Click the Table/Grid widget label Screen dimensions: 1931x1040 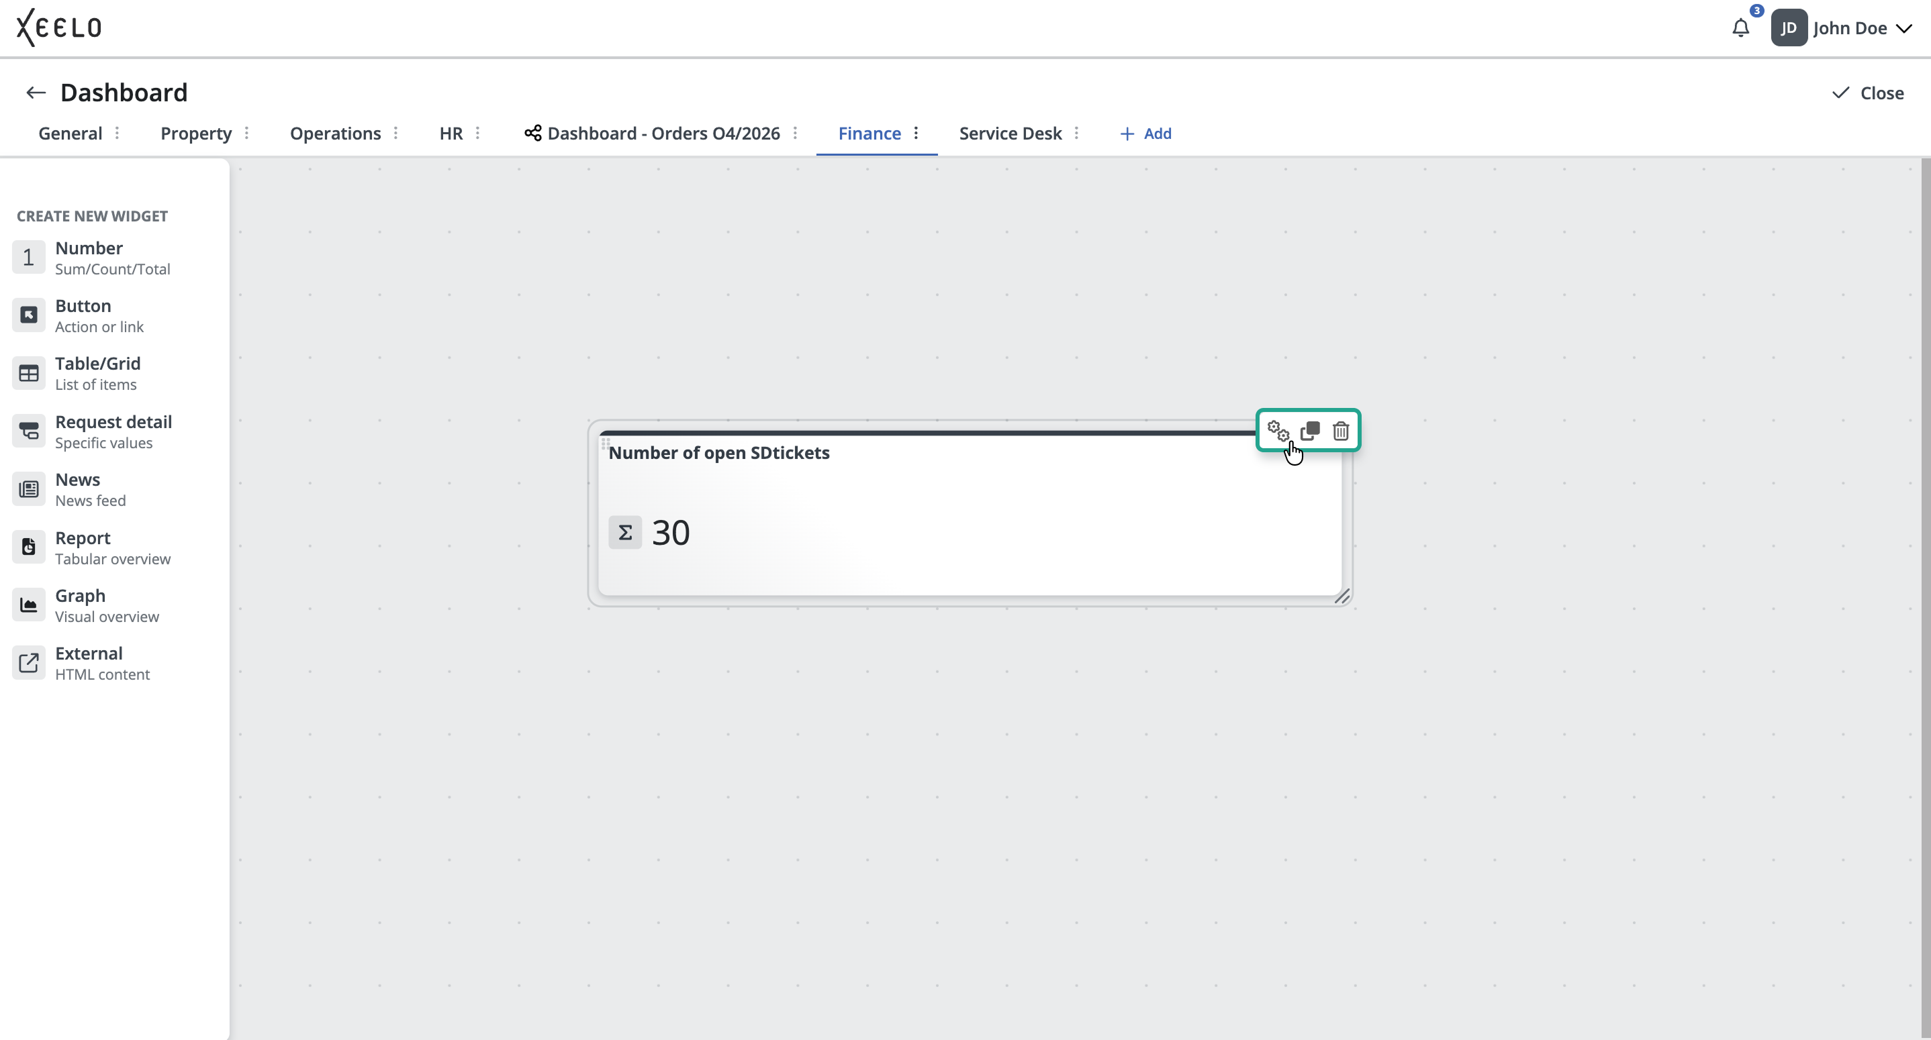[97, 364]
